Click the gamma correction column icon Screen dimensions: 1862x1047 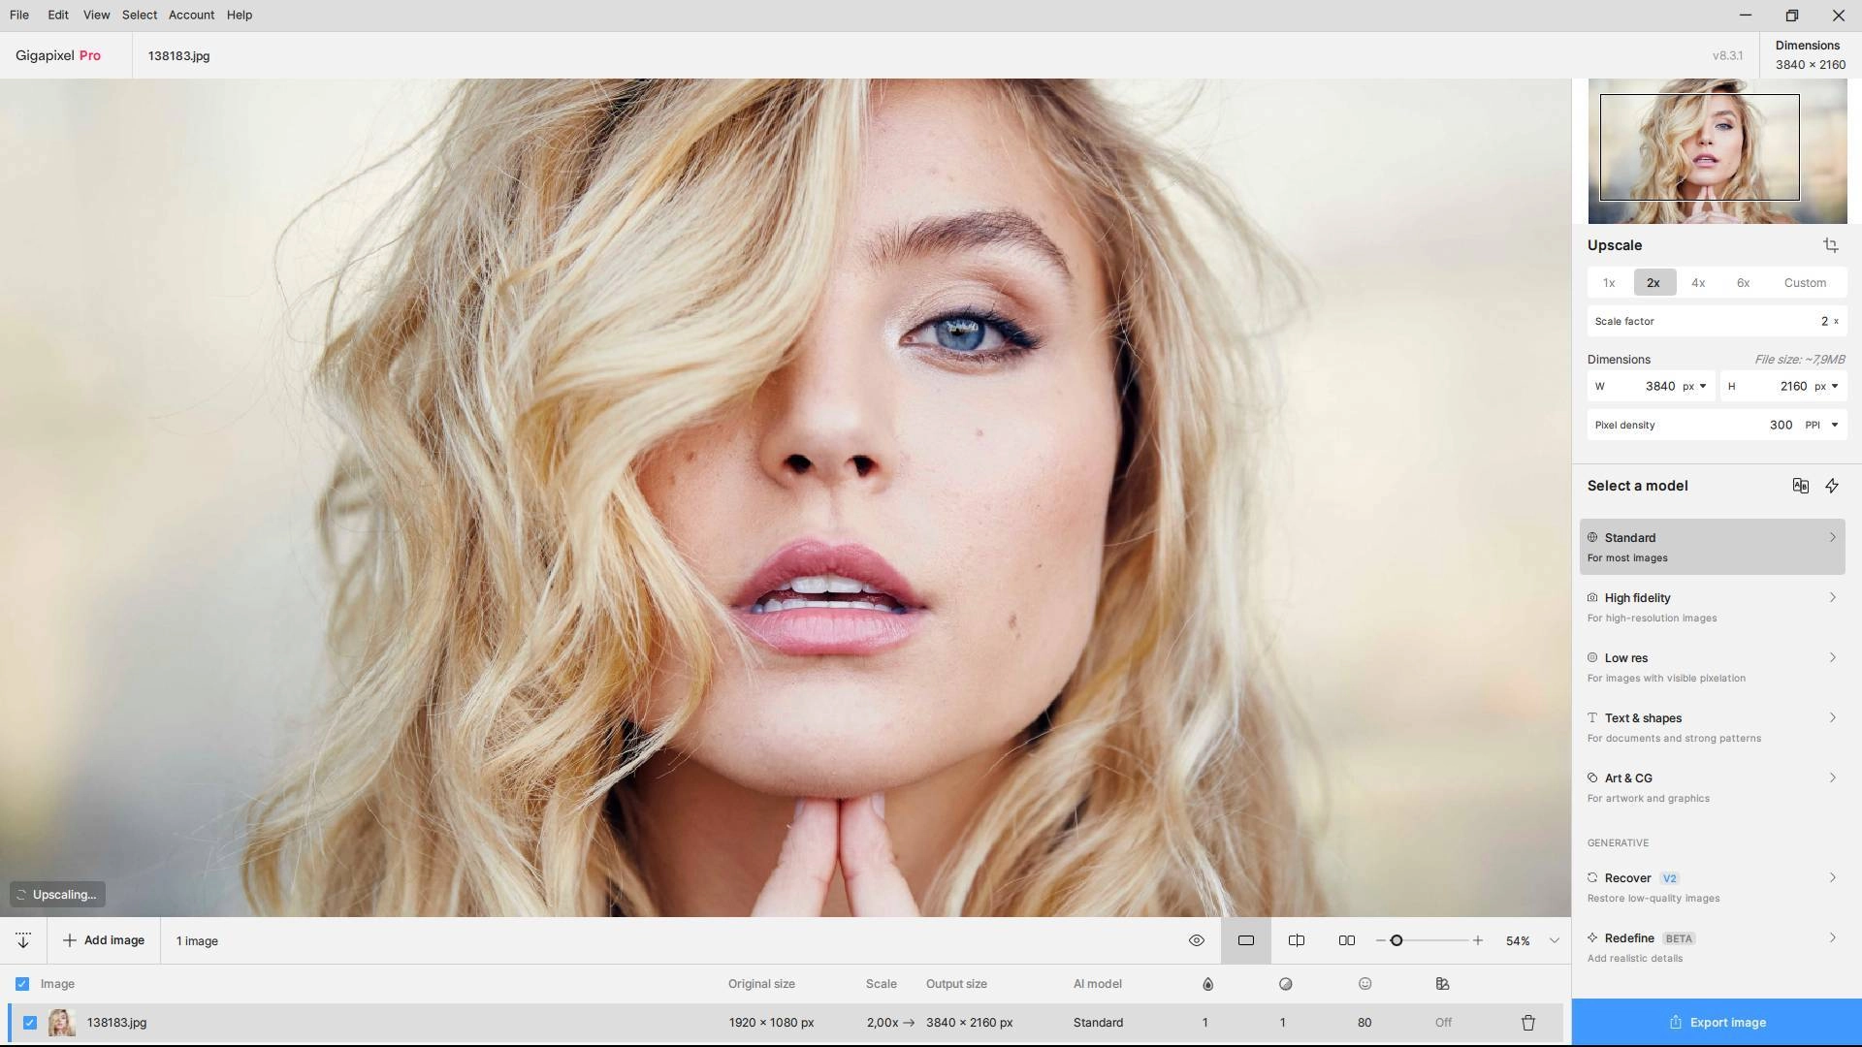pos(1442,984)
